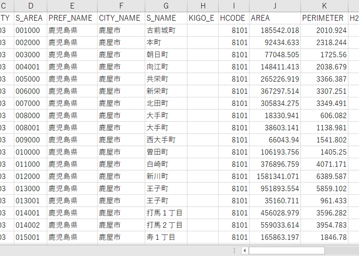The image size is (359, 256).
Task: Select cell containing 本町
Action: [166, 43]
